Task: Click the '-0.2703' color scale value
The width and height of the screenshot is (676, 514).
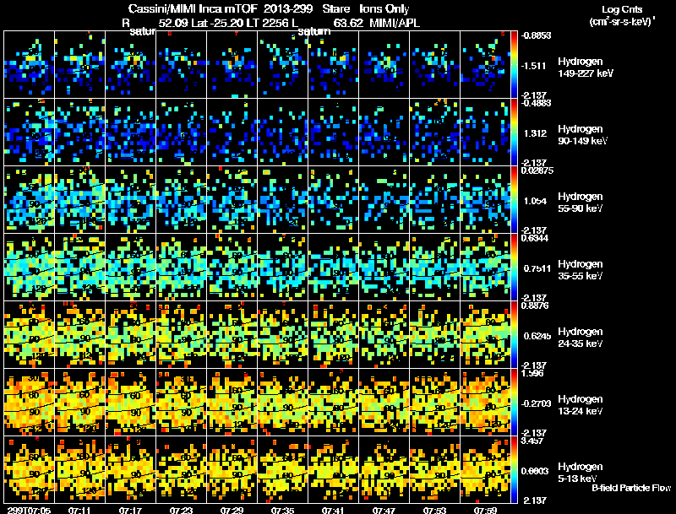Action: 536,403
